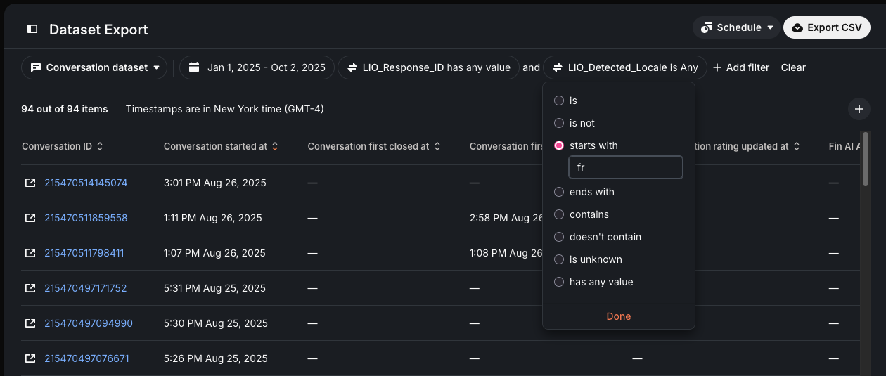Image resolution: width=886 pixels, height=376 pixels.
Task: Click the '94 out of 94 items' count
Action: point(65,109)
